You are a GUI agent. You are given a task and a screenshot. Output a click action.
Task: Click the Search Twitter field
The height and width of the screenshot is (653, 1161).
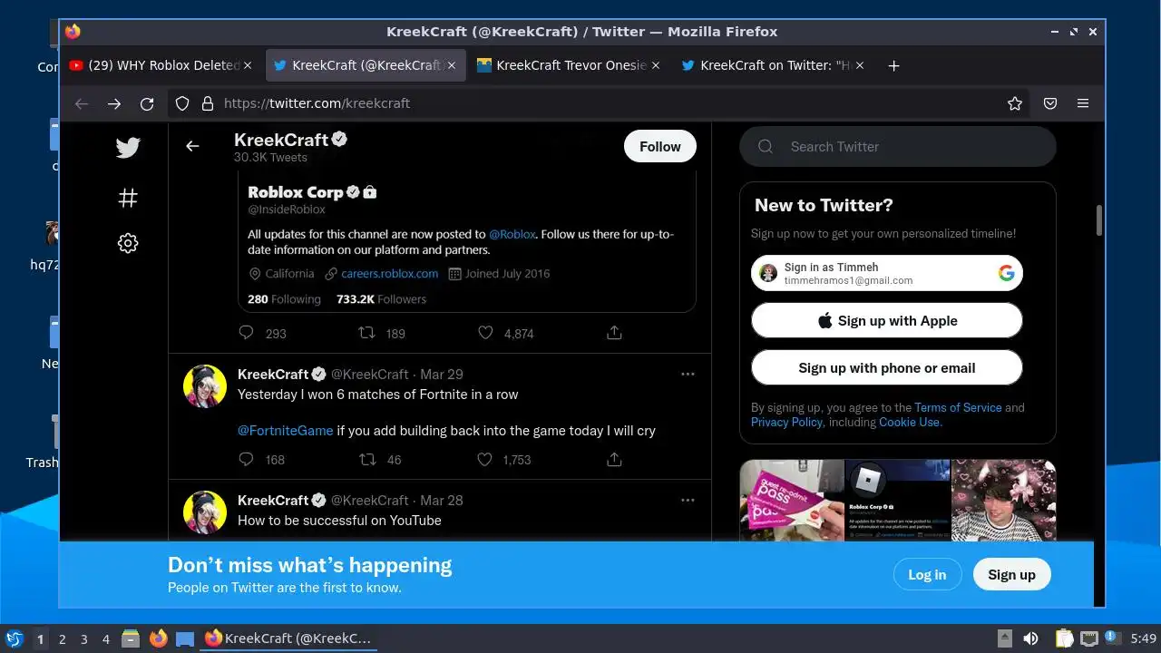click(898, 146)
